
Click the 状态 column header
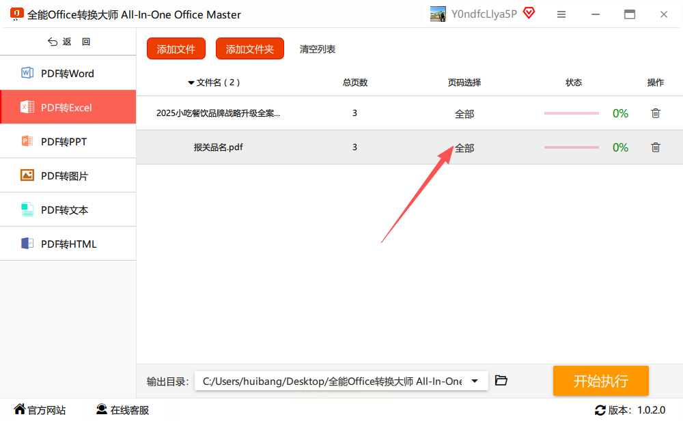tap(574, 83)
